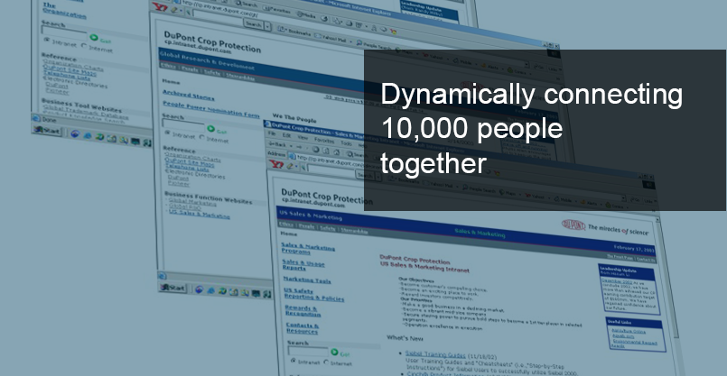Select Intranet radio in back-left window

click(x=46, y=40)
